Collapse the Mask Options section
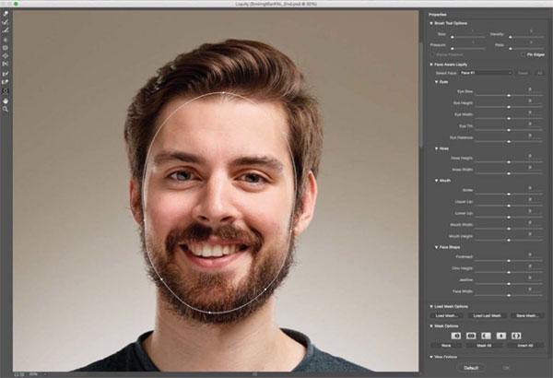 tap(431, 326)
